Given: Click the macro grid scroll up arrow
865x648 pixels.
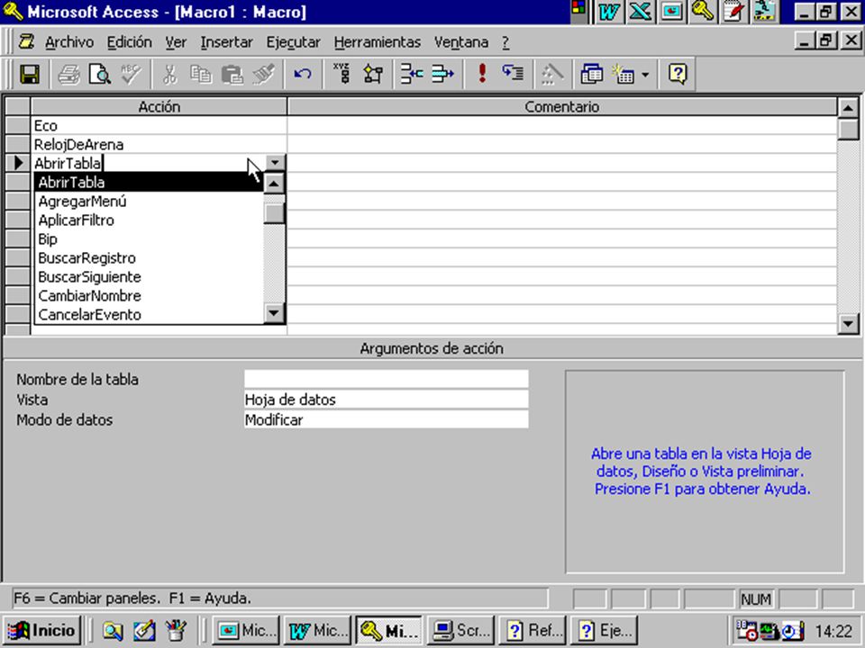Looking at the screenshot, I should pyautogui.click(x=849, y=108).
